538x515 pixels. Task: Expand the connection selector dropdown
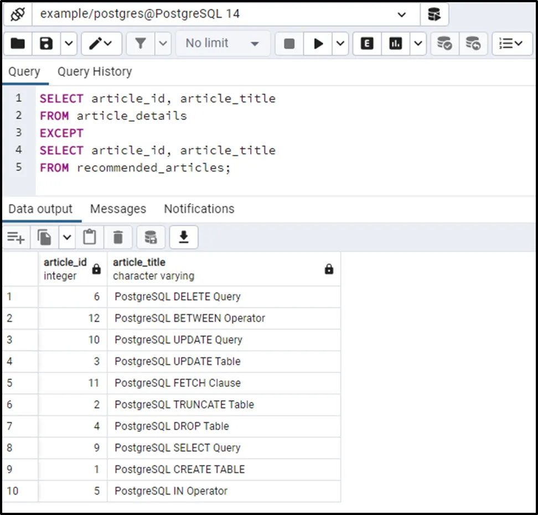402,14
